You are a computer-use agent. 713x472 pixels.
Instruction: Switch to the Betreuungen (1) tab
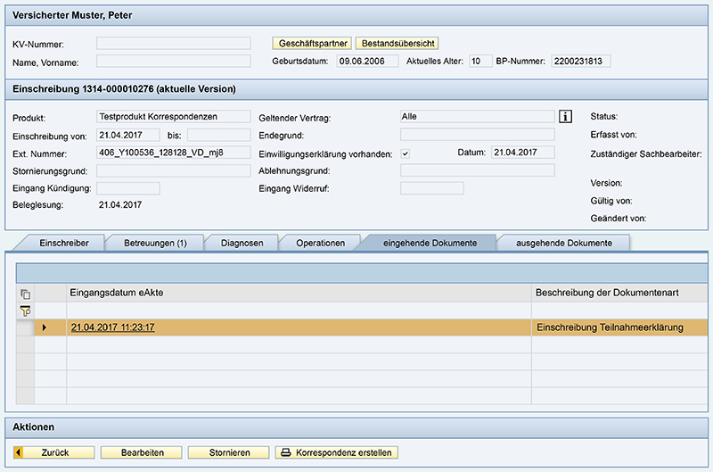pyautogui.click(x=155, y=243)
